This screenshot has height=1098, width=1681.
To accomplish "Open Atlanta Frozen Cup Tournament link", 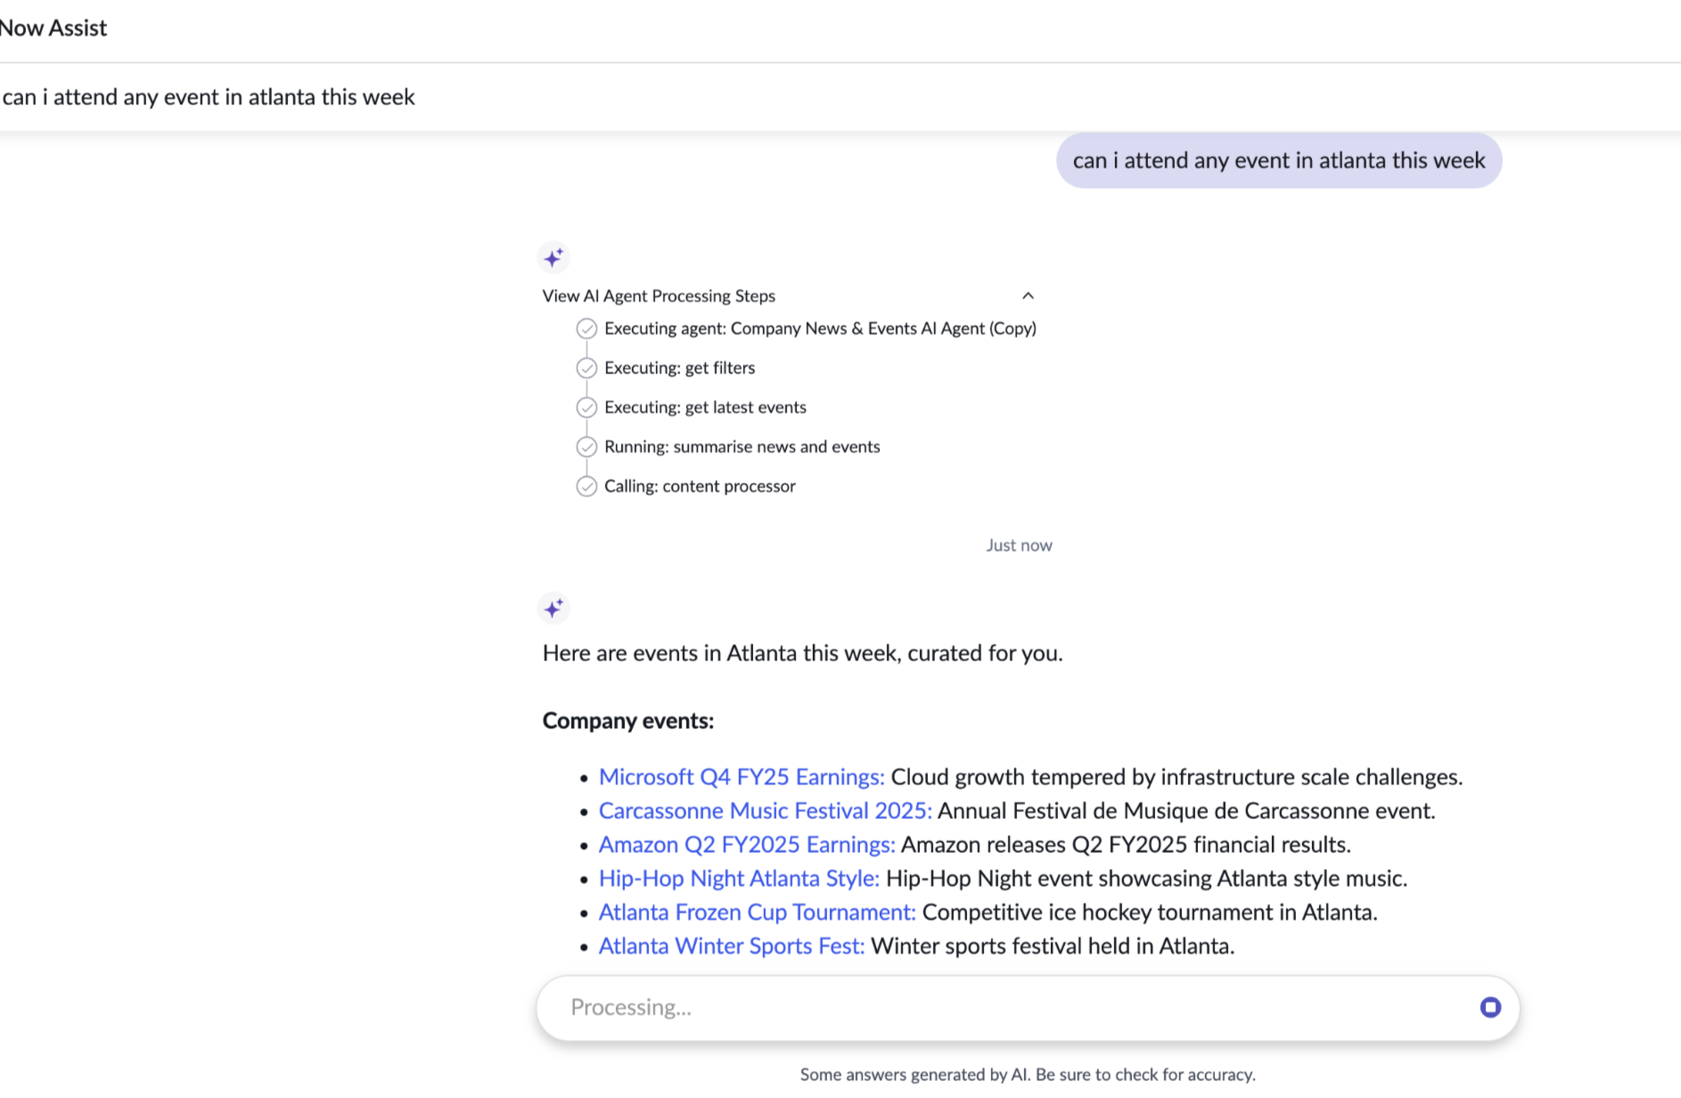I will 757,913.
